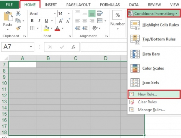
Task: Click the Cut scissors icon
Action: 18,13
